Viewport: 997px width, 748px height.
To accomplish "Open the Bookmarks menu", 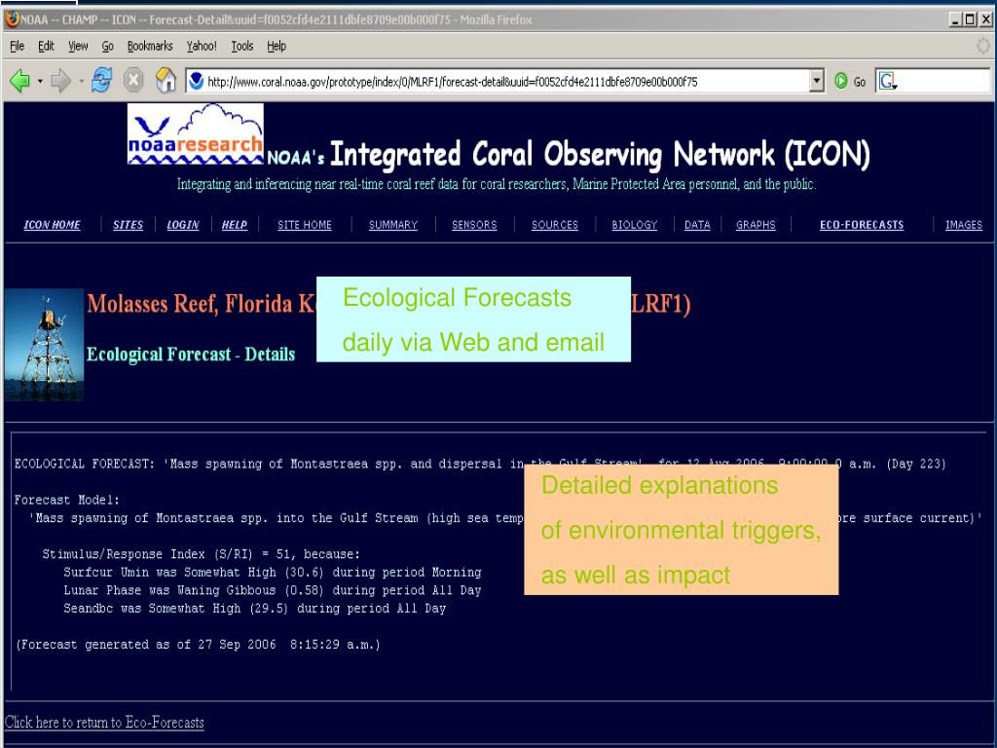I will tap(150, 46).
